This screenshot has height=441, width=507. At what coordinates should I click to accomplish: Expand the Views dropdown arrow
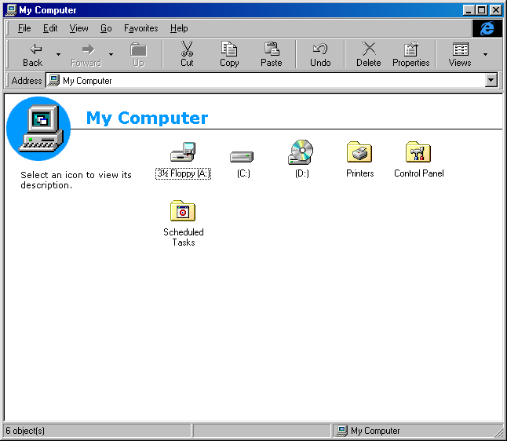pos(485,54)
